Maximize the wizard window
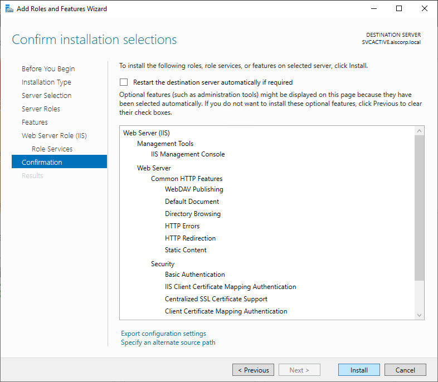This screenshot has width=438, height=382. tap(399, 8)
